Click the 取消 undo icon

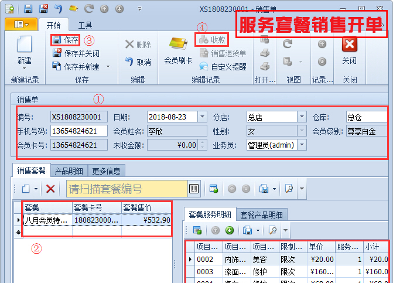138,62
